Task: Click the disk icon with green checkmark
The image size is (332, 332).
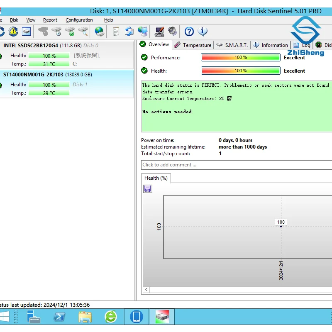Action: coord(70,32)
